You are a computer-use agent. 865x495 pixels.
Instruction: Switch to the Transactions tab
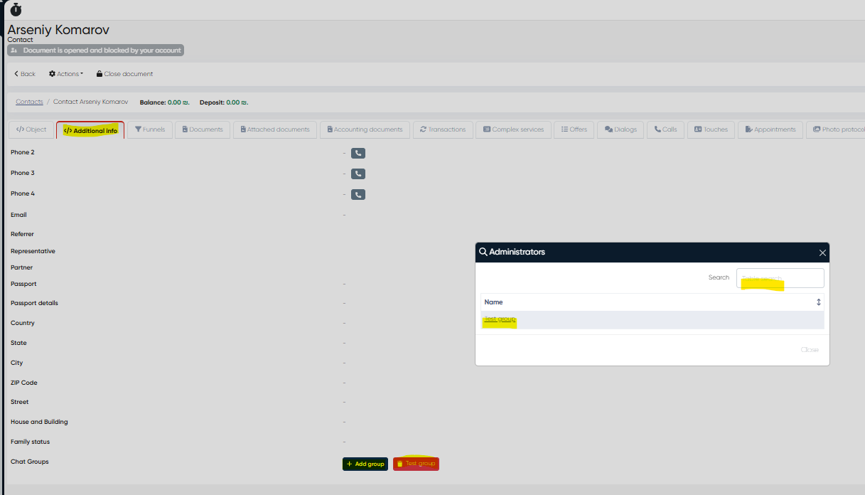pyautogui.click(x=443, y=129)
